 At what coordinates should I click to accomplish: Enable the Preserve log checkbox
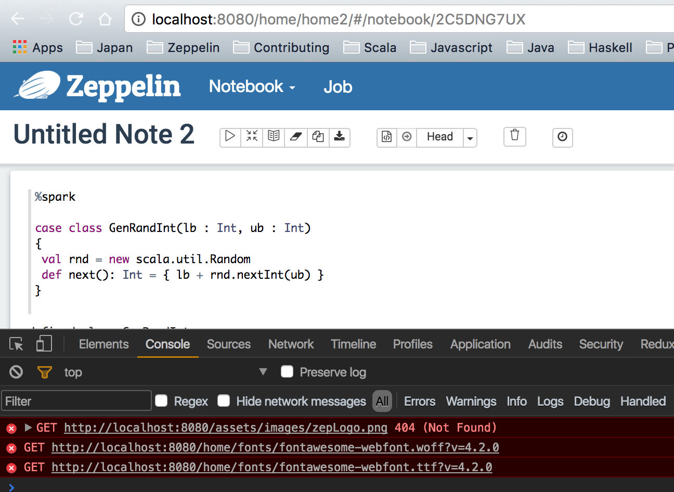pos(287,371)
